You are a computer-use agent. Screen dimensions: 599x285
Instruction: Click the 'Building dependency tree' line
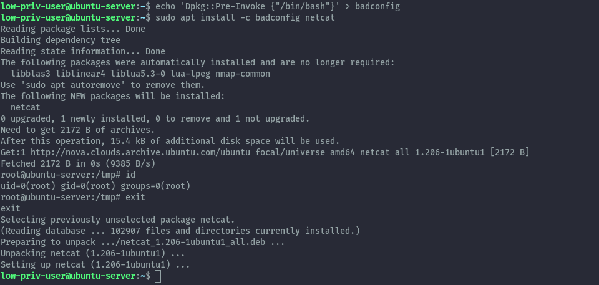pos(61,40)
